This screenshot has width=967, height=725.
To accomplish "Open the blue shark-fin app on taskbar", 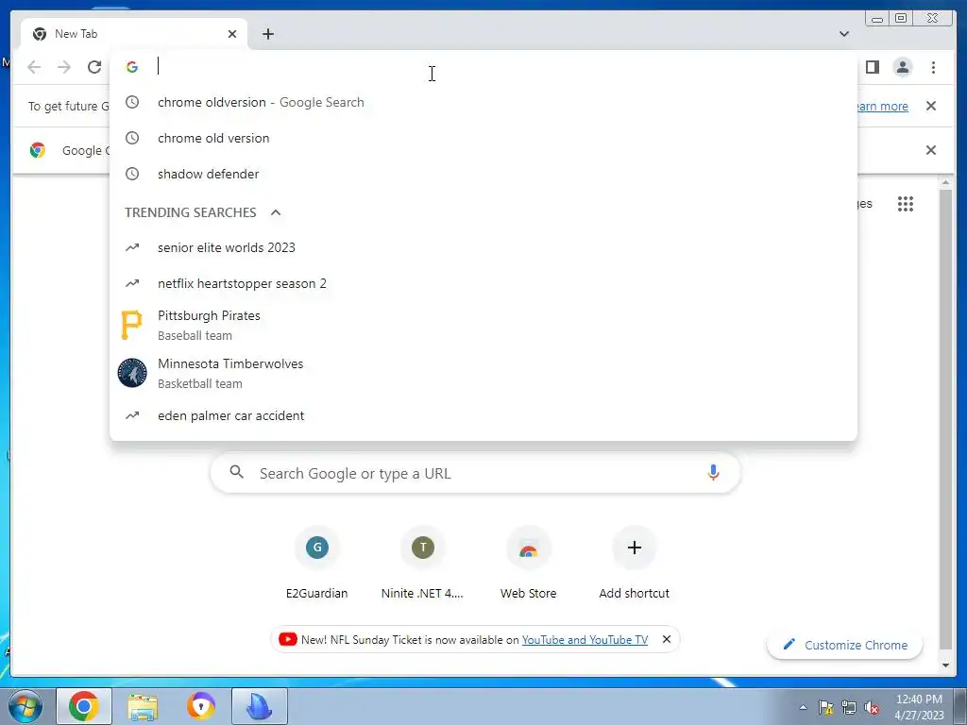I will click(260, 706).
